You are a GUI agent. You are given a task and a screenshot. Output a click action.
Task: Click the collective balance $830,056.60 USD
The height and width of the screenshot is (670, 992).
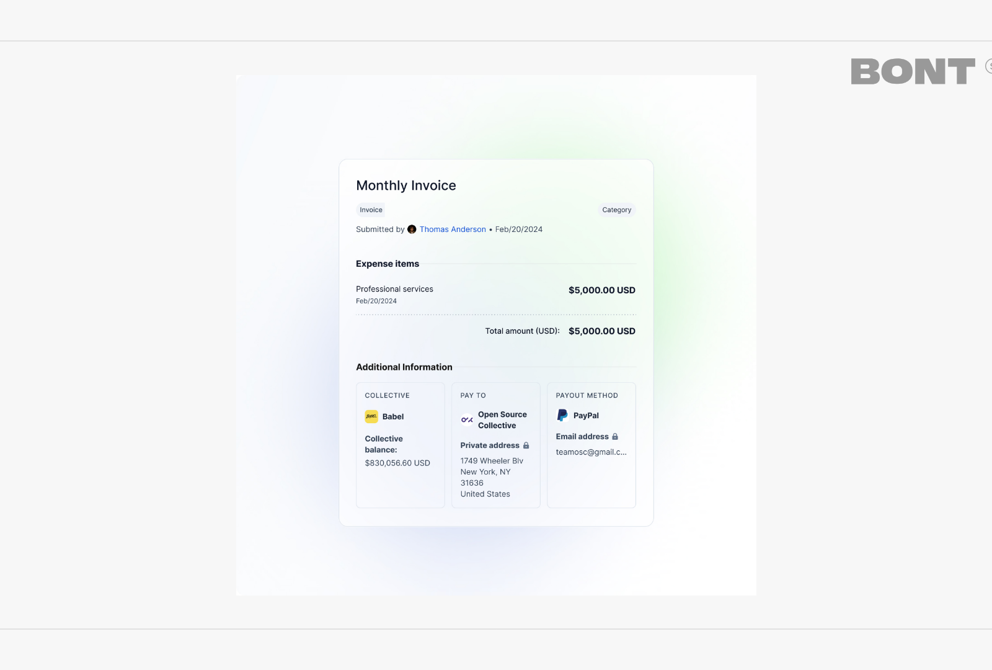point(397,463)
